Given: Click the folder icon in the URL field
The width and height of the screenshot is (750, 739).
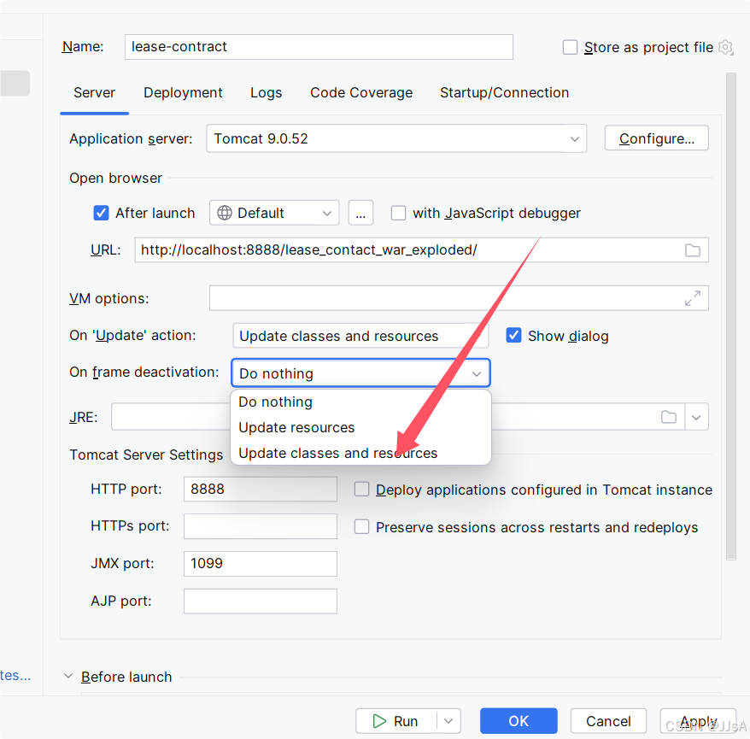Looking at the screenshot, I should pyautogui.click(x=692, y=250).
